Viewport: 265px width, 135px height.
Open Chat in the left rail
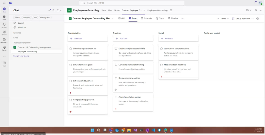coord(4,10)
